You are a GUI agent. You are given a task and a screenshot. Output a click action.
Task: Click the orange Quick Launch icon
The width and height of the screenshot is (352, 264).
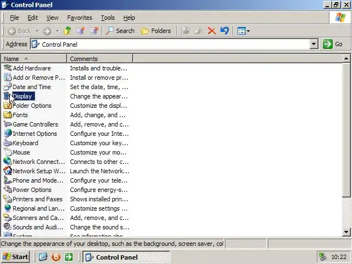[56, 257]
